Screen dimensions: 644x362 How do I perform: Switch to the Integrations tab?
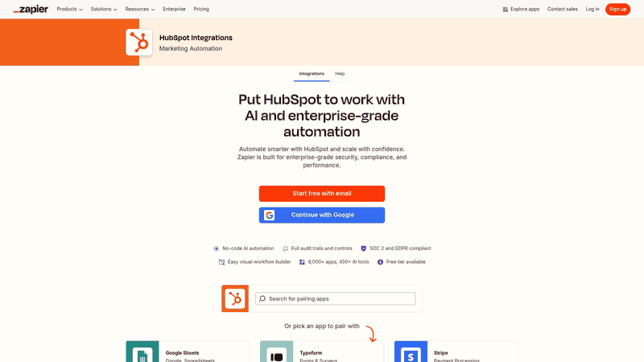pos(312,74)
